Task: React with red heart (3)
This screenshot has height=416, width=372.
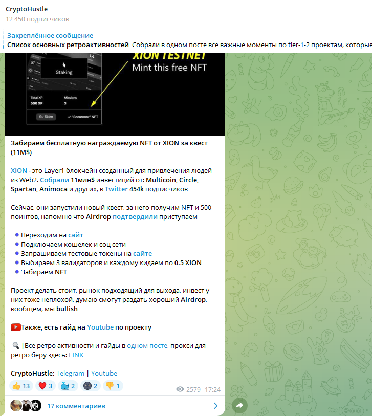Action: pos(46,386)
